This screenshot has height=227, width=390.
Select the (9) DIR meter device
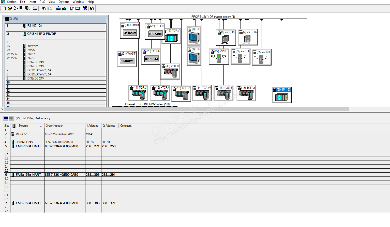coord(194,56)
